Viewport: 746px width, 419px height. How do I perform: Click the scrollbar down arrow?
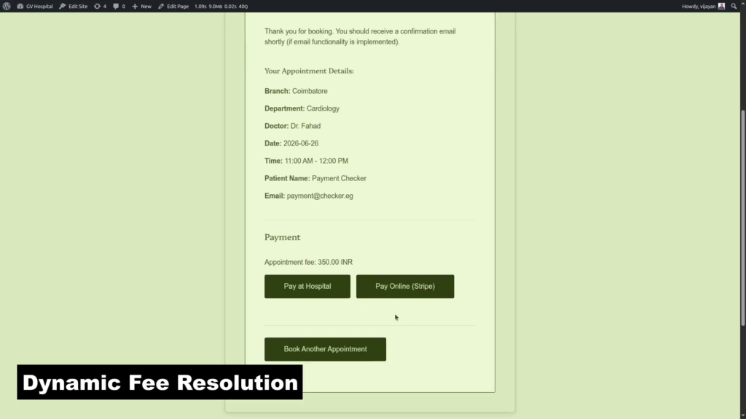(x=742, y=415)
